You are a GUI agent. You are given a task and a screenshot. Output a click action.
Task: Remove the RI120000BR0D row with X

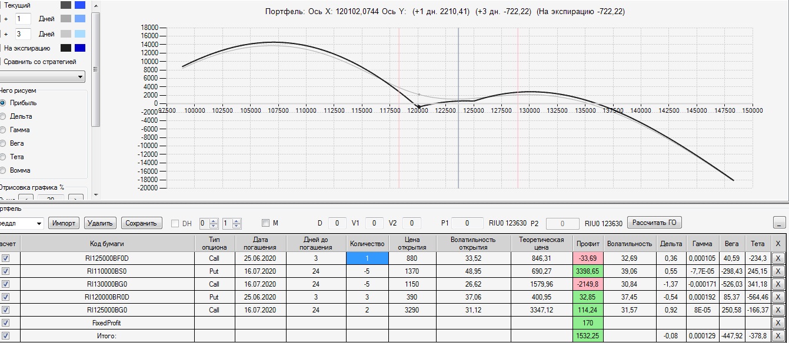coord(778,297)
